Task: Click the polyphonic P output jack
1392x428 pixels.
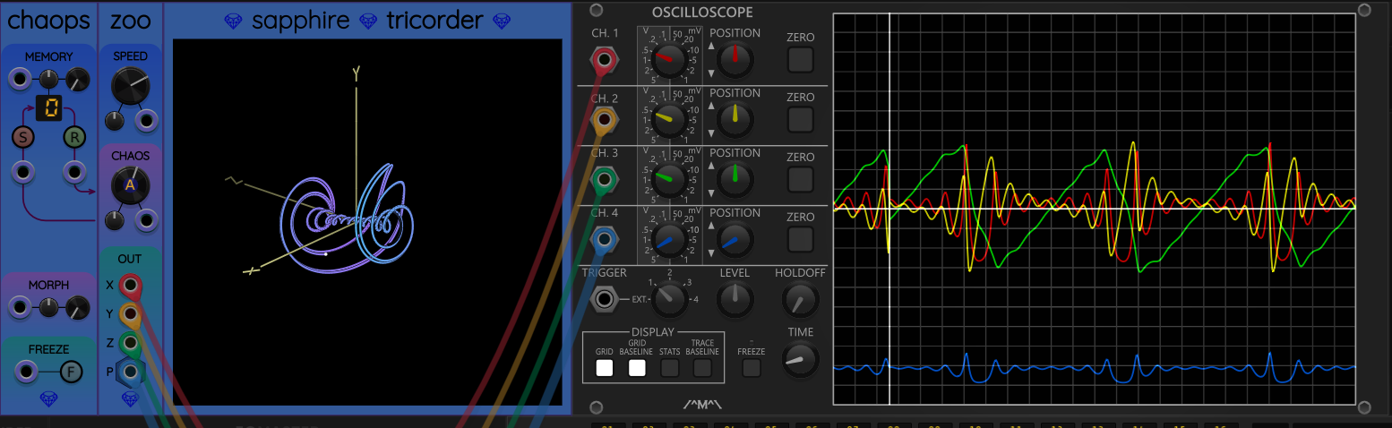Action: pyautogui.click(x=131, y=371)
